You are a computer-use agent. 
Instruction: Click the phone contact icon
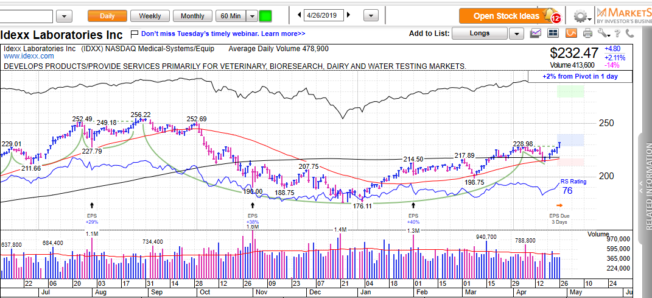[630, 33]
